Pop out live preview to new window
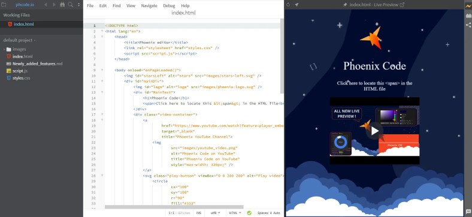Viewport: 472px width, 217px height. [402, 5]
